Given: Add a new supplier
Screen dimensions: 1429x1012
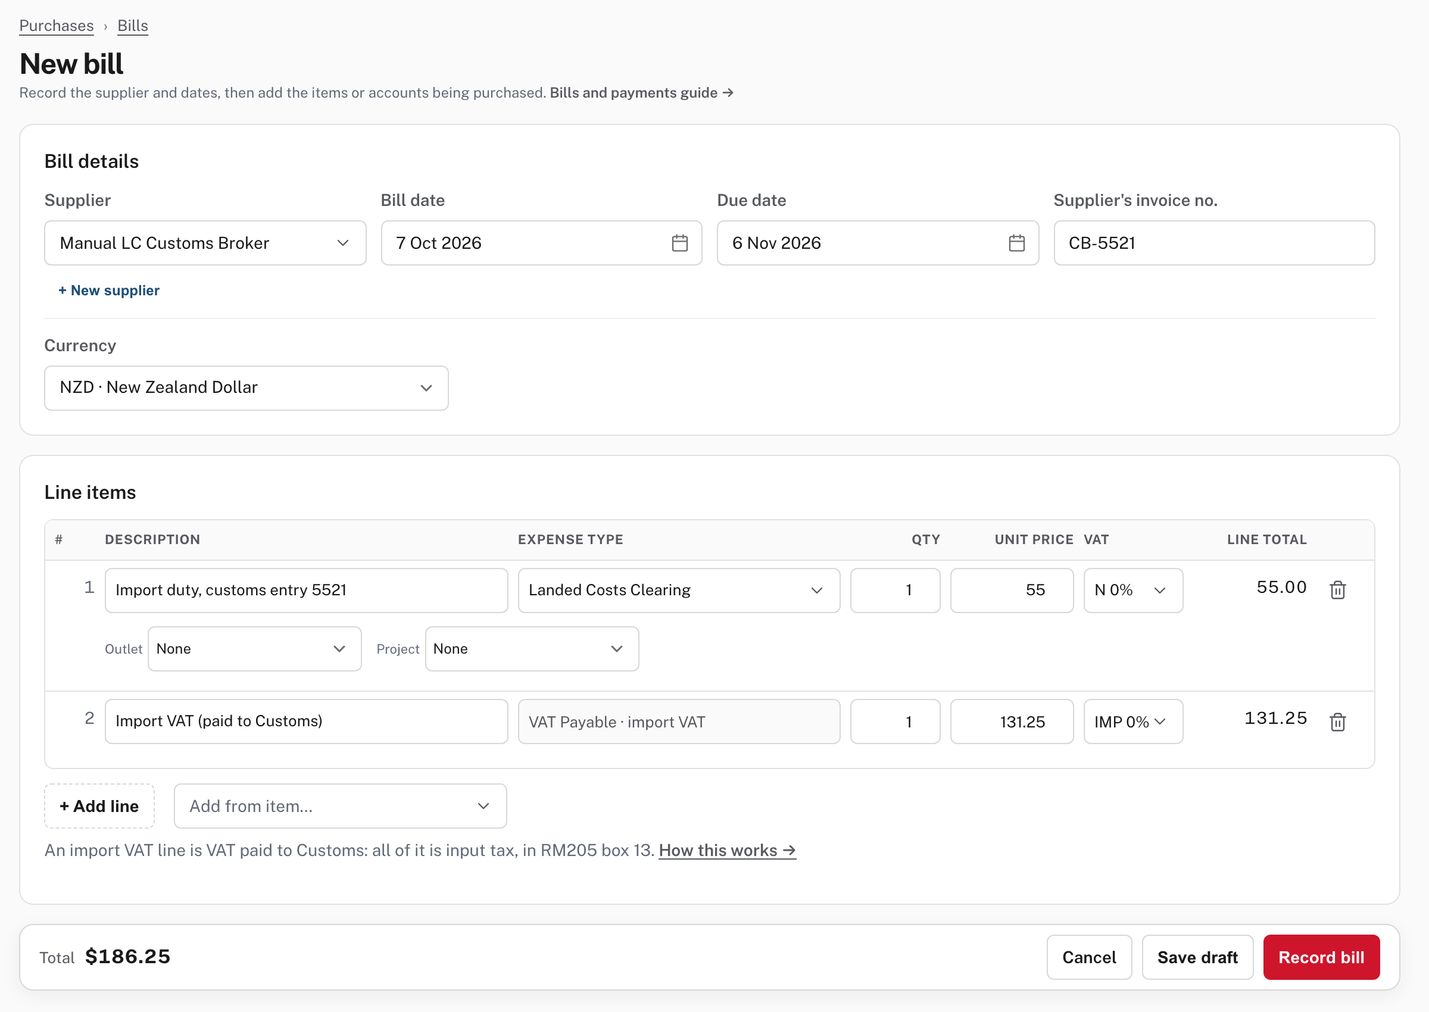Looking at the screenshot, I should (x=109, y=291).
